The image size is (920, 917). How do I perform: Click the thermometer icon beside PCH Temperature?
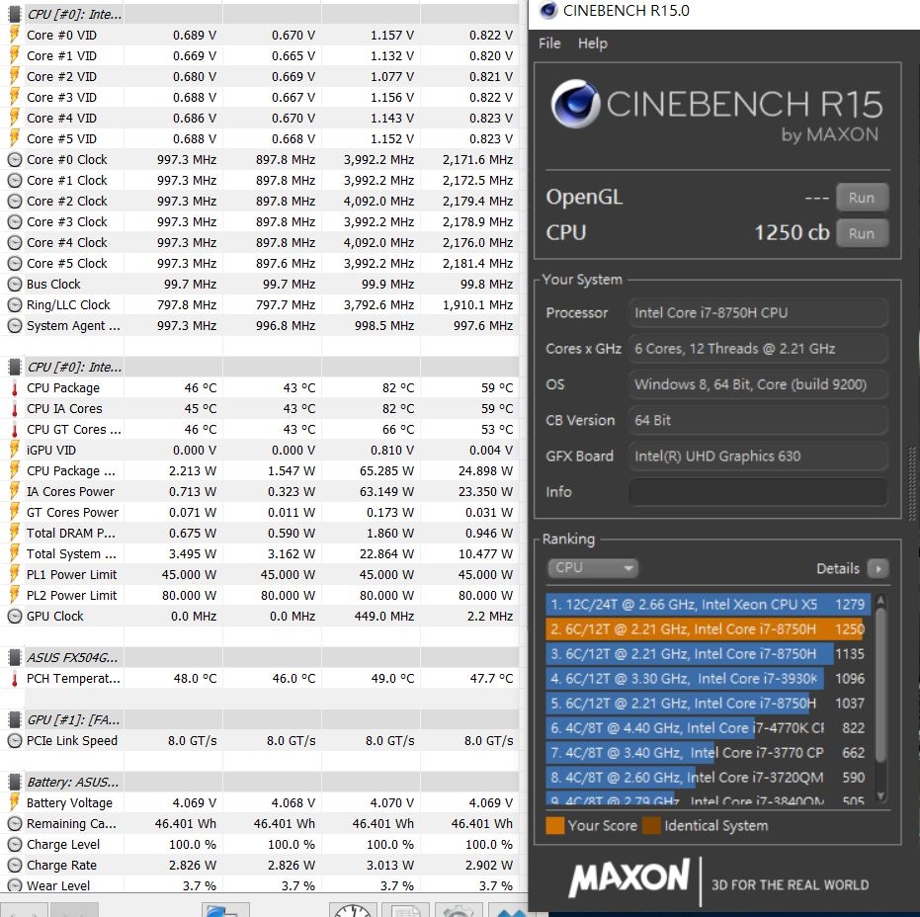click(15, 679)
